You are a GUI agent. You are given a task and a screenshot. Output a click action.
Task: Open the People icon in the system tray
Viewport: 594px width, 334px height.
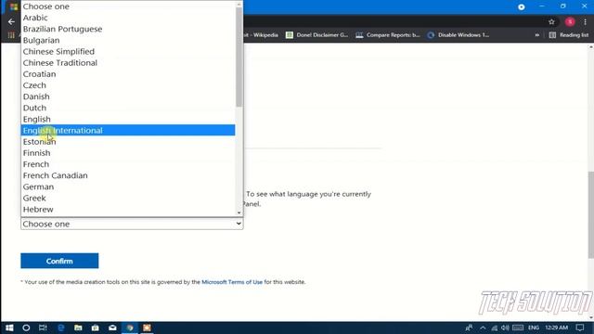(x=469, y=328)
